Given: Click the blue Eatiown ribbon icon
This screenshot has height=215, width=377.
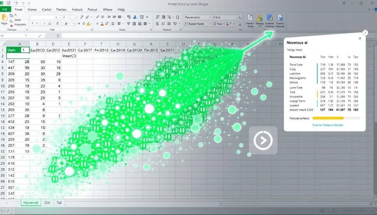Looking at the screenshot, I should (269, 18).
